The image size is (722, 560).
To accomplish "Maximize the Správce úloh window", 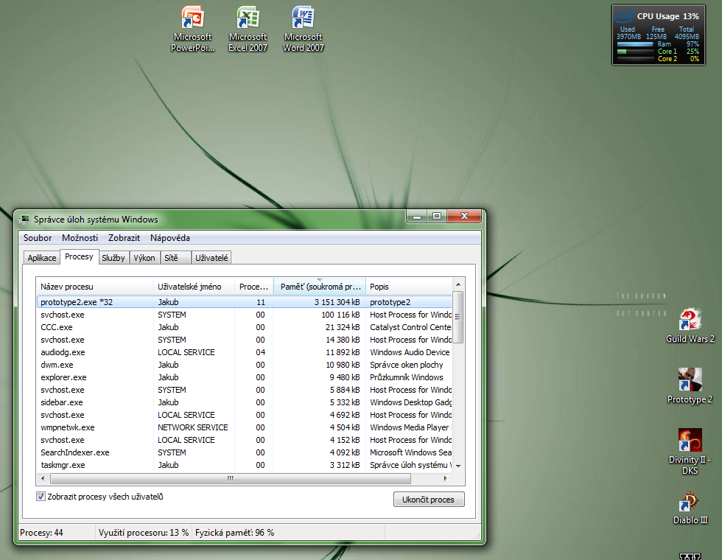I will (436, 216).
